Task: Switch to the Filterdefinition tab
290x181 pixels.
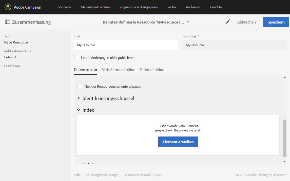Action: click(x=152, y=70)
